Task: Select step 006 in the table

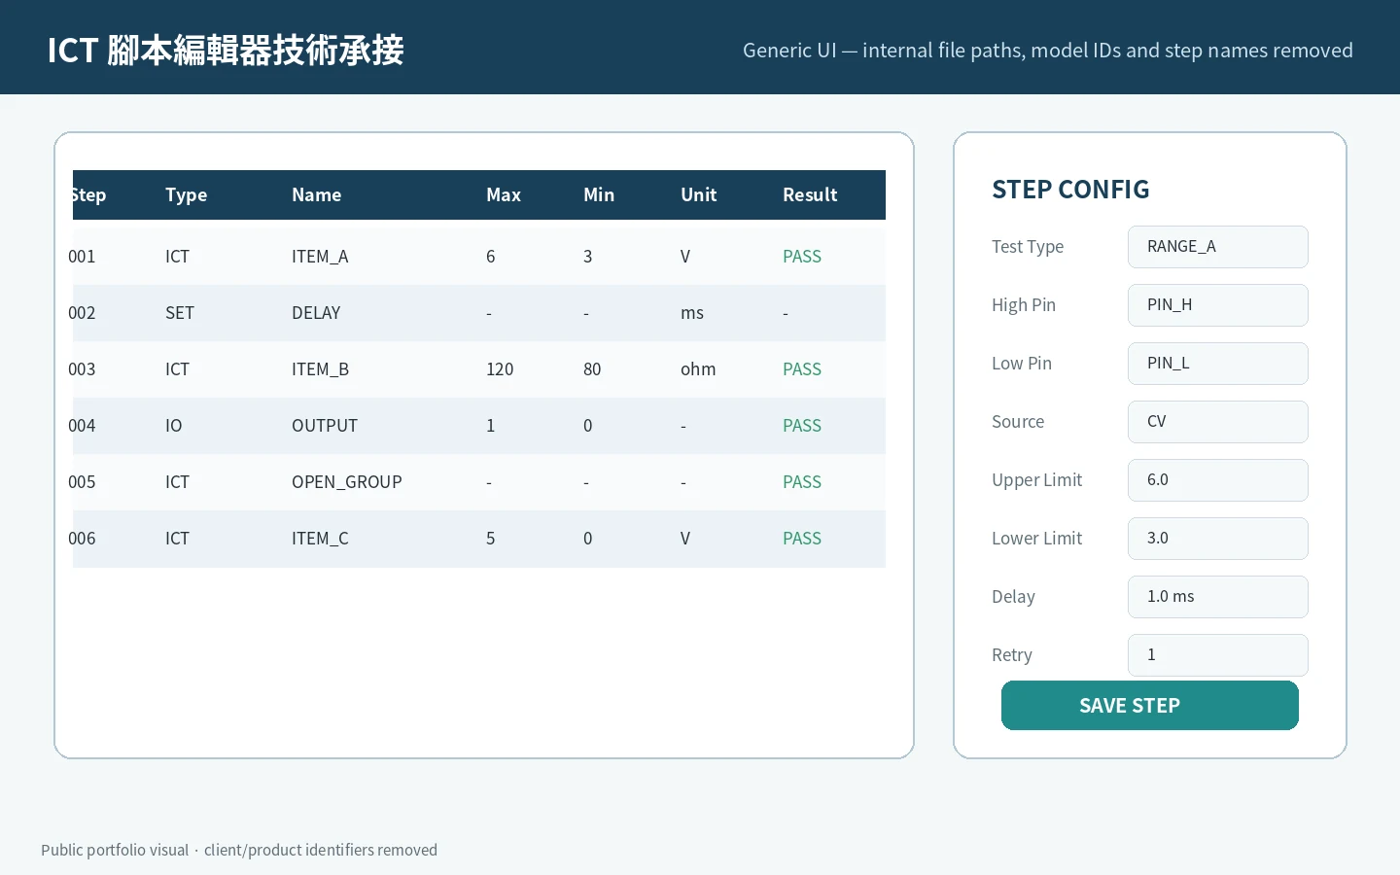Action: click(479, 539)
